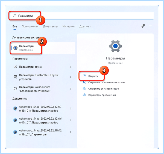Open the three-dots more options menu
Screen dimensions: 164x154
click(x=150, y=26)
